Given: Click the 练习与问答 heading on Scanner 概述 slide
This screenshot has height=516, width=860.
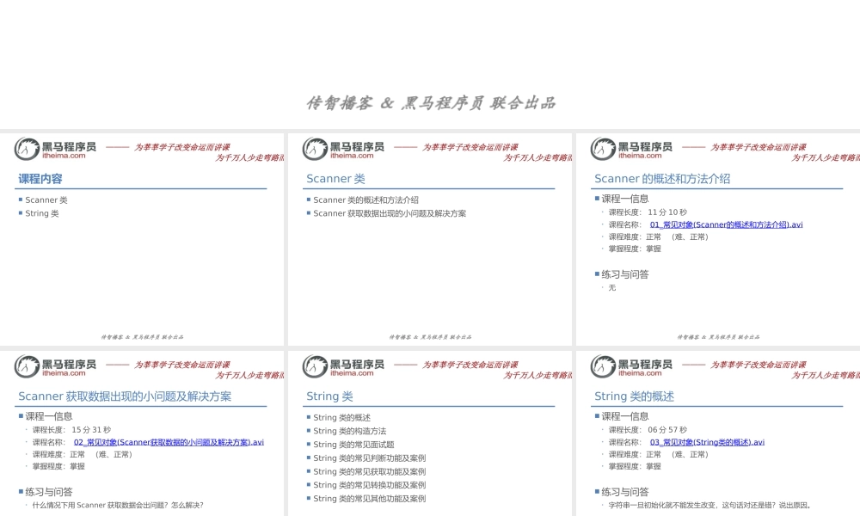Looking at the screenshot, I should [623, 273].
